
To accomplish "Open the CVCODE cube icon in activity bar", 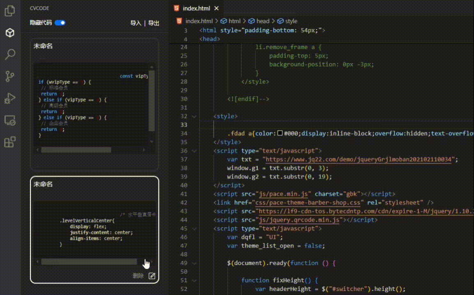I will [x=10, y=33].
